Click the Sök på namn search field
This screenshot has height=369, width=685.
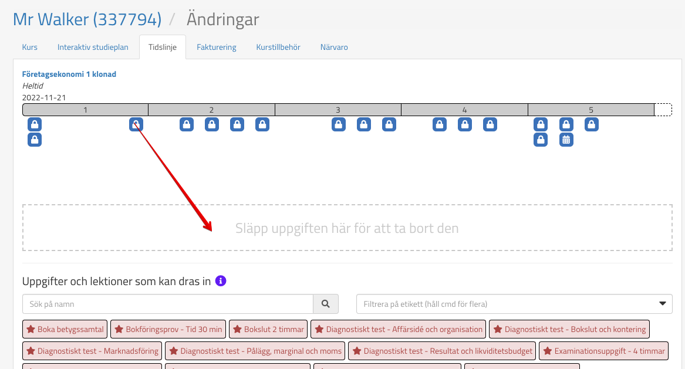167,304
